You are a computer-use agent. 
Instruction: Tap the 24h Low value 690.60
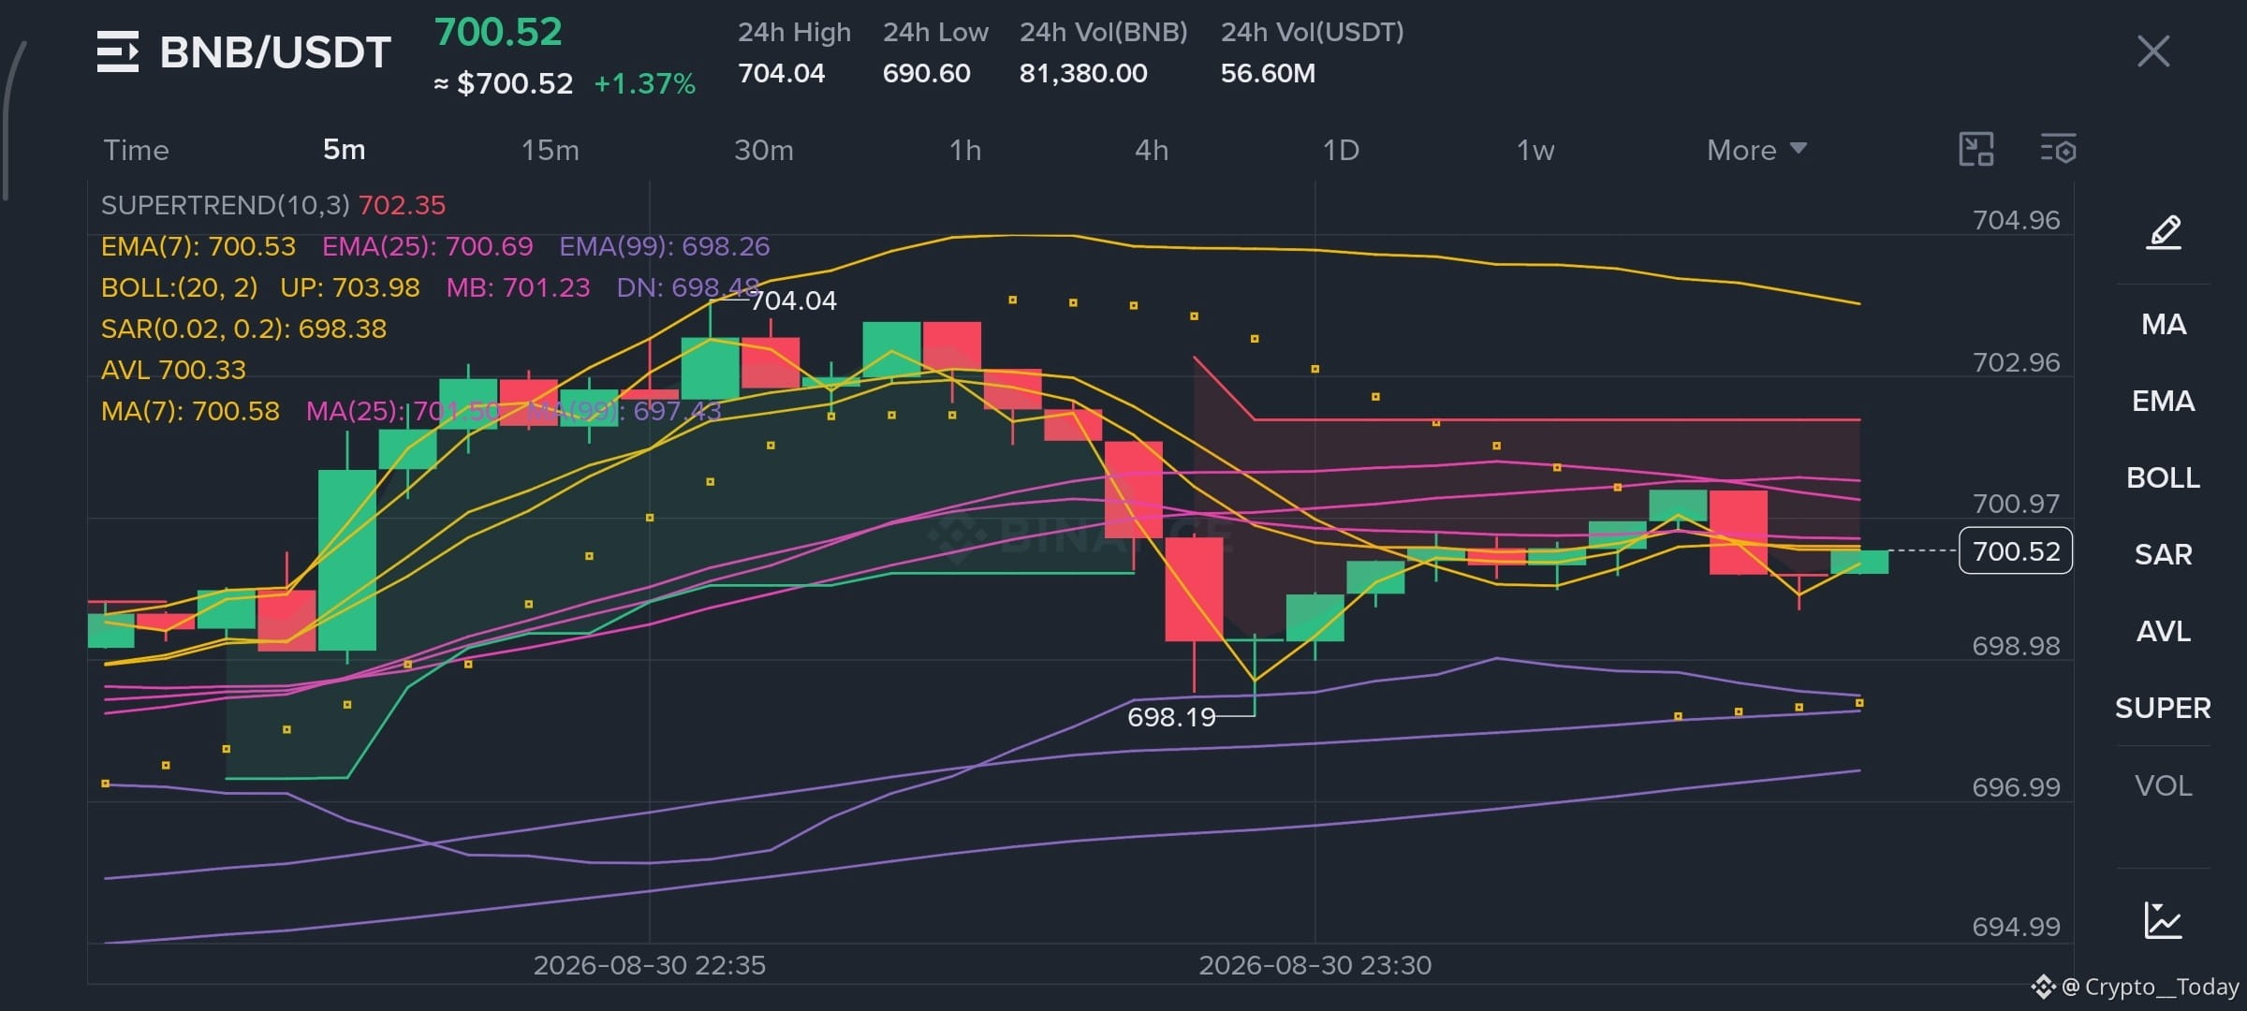pos(926,73)
